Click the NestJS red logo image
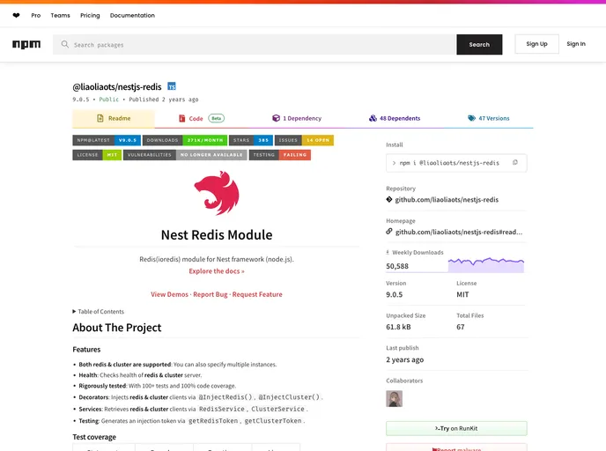 pyautogui.click(x=217, y=193)
